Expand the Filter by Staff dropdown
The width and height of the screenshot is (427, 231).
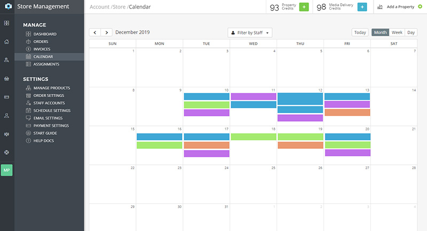tap(250, 33)
